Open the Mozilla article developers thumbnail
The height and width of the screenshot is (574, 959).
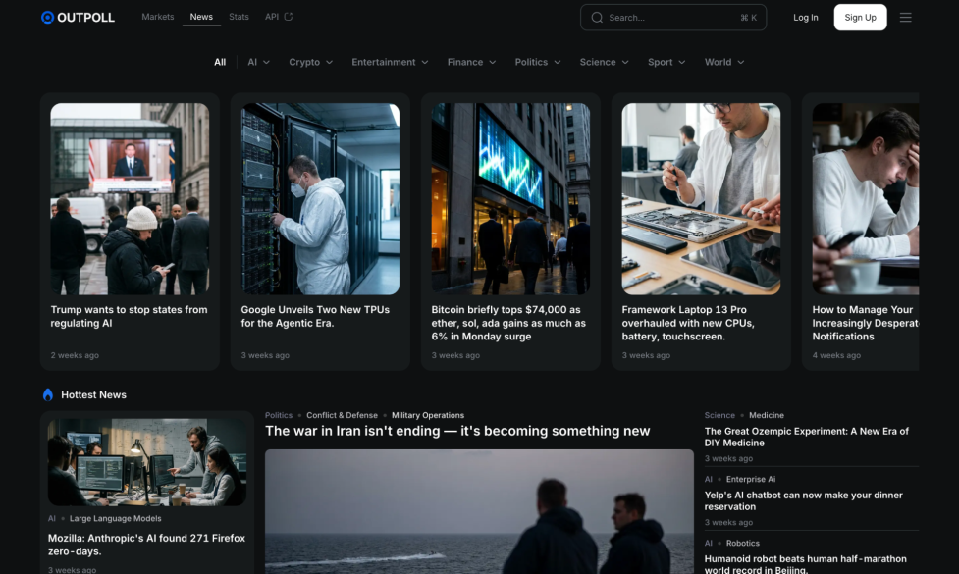click(x=147, y=462)
